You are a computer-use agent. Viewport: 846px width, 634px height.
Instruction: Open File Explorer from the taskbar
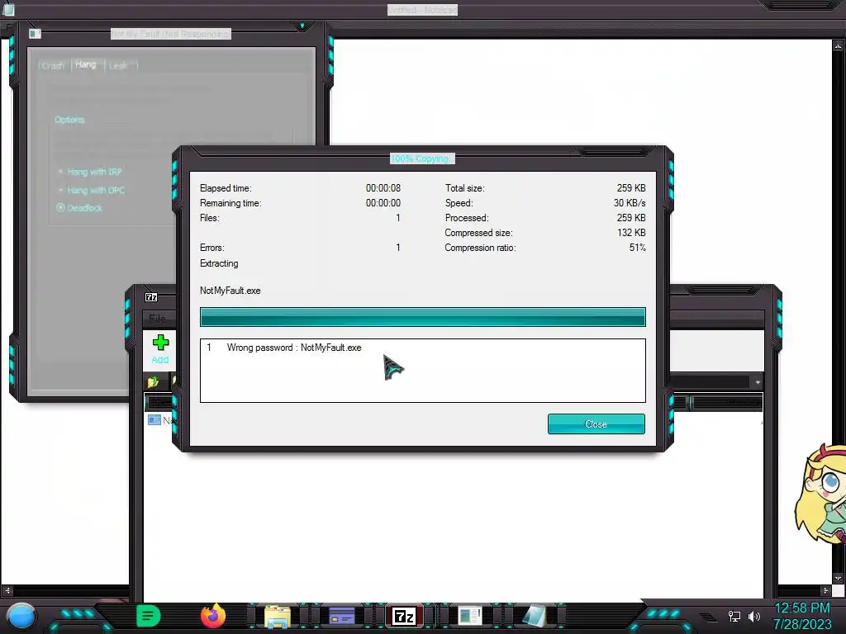[278, 616]
